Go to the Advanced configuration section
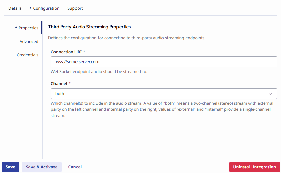281x173 pixels. (29, 42)
